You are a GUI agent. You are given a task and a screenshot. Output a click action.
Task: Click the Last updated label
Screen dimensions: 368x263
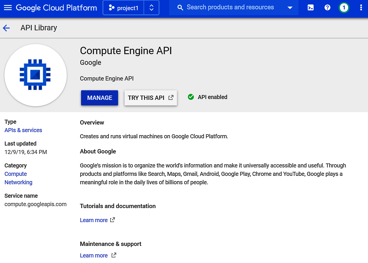pos(20,144)
